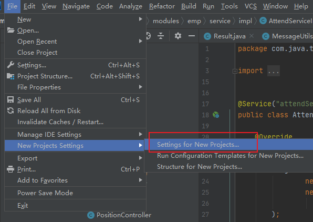
Task: Click the Result.java class icon on tab
Action: pos(207,36)
